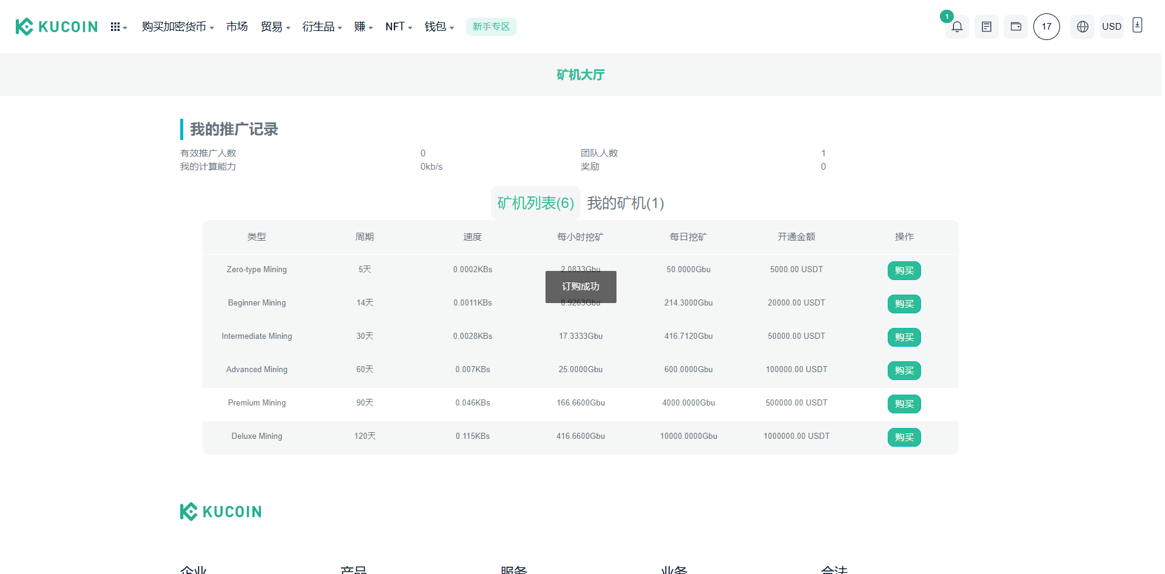Viewport: 1165px width, 574px height.
Task: Expand the 钱包 dropdown menu
Action: 439,27
